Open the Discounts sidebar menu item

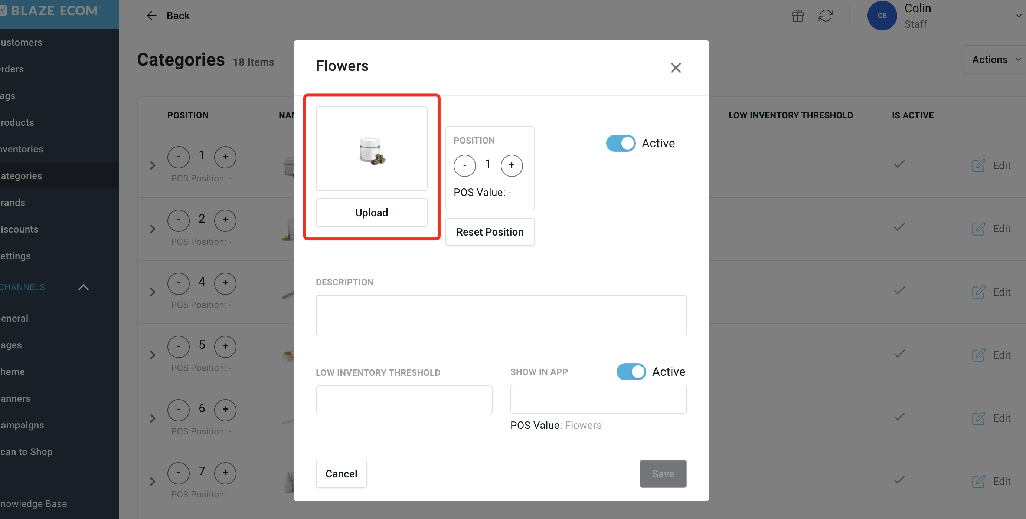click(20, 229)
